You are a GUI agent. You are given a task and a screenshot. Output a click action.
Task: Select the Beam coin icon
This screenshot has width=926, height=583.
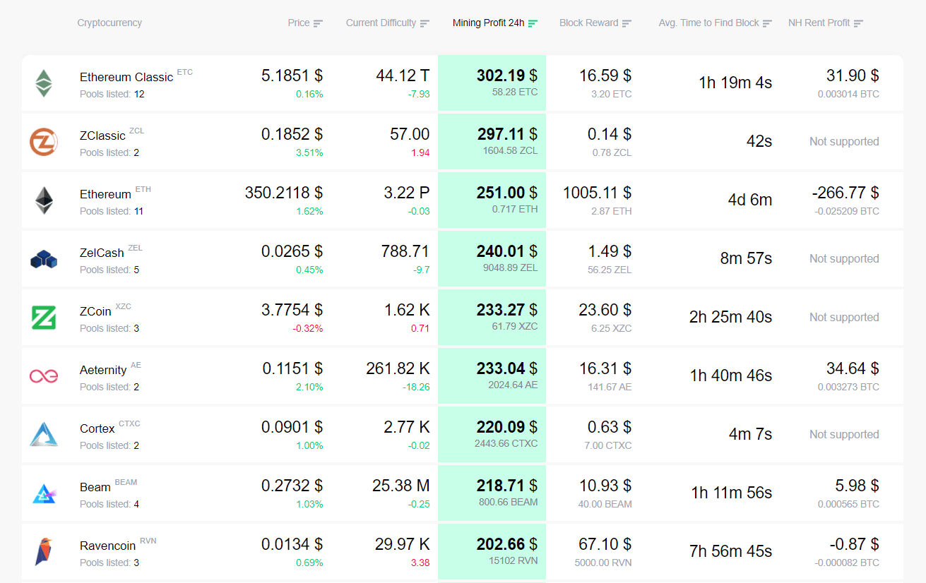[44, 492]
